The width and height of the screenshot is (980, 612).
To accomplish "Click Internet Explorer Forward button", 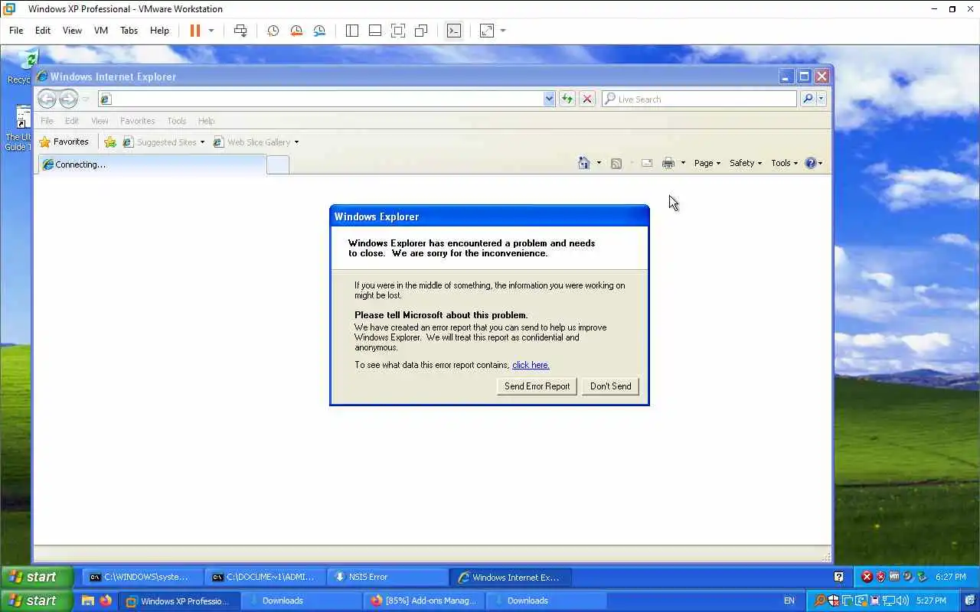I will tap(68, 99).
